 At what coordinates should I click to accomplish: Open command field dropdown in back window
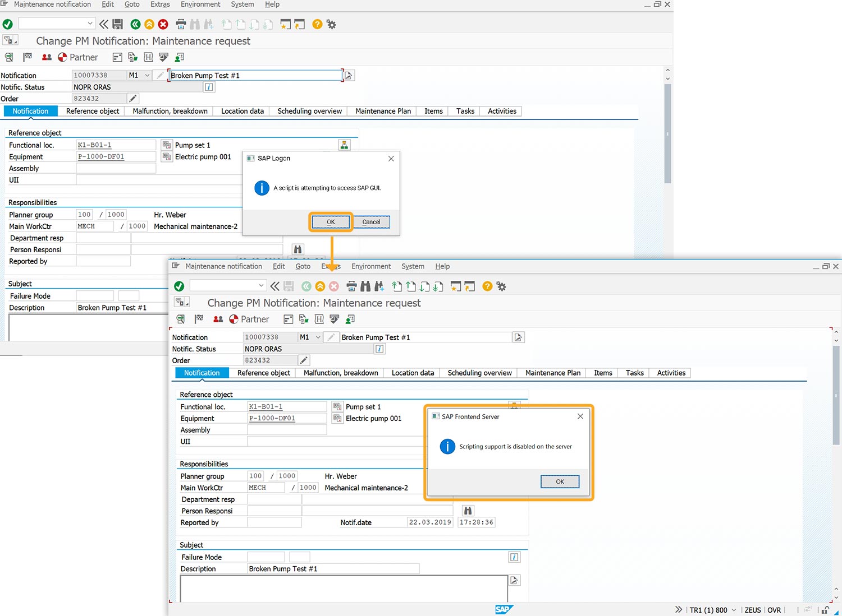(90, 24)
